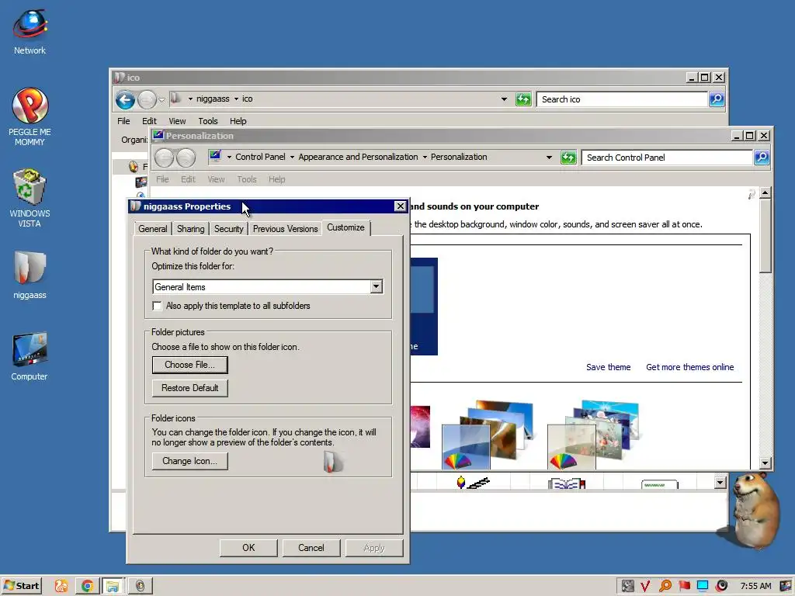Viewport: 795px width, 596px height.
Task: Open the Network desktop icon
Action: pos(30,32)
